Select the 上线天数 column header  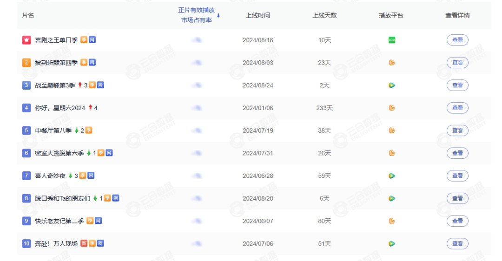(x=324, y=15)
